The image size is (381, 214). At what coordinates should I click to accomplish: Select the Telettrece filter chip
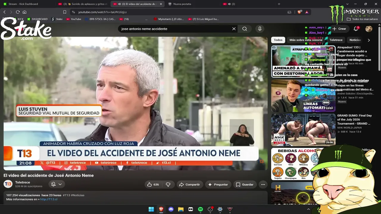[x=336, y=40]
